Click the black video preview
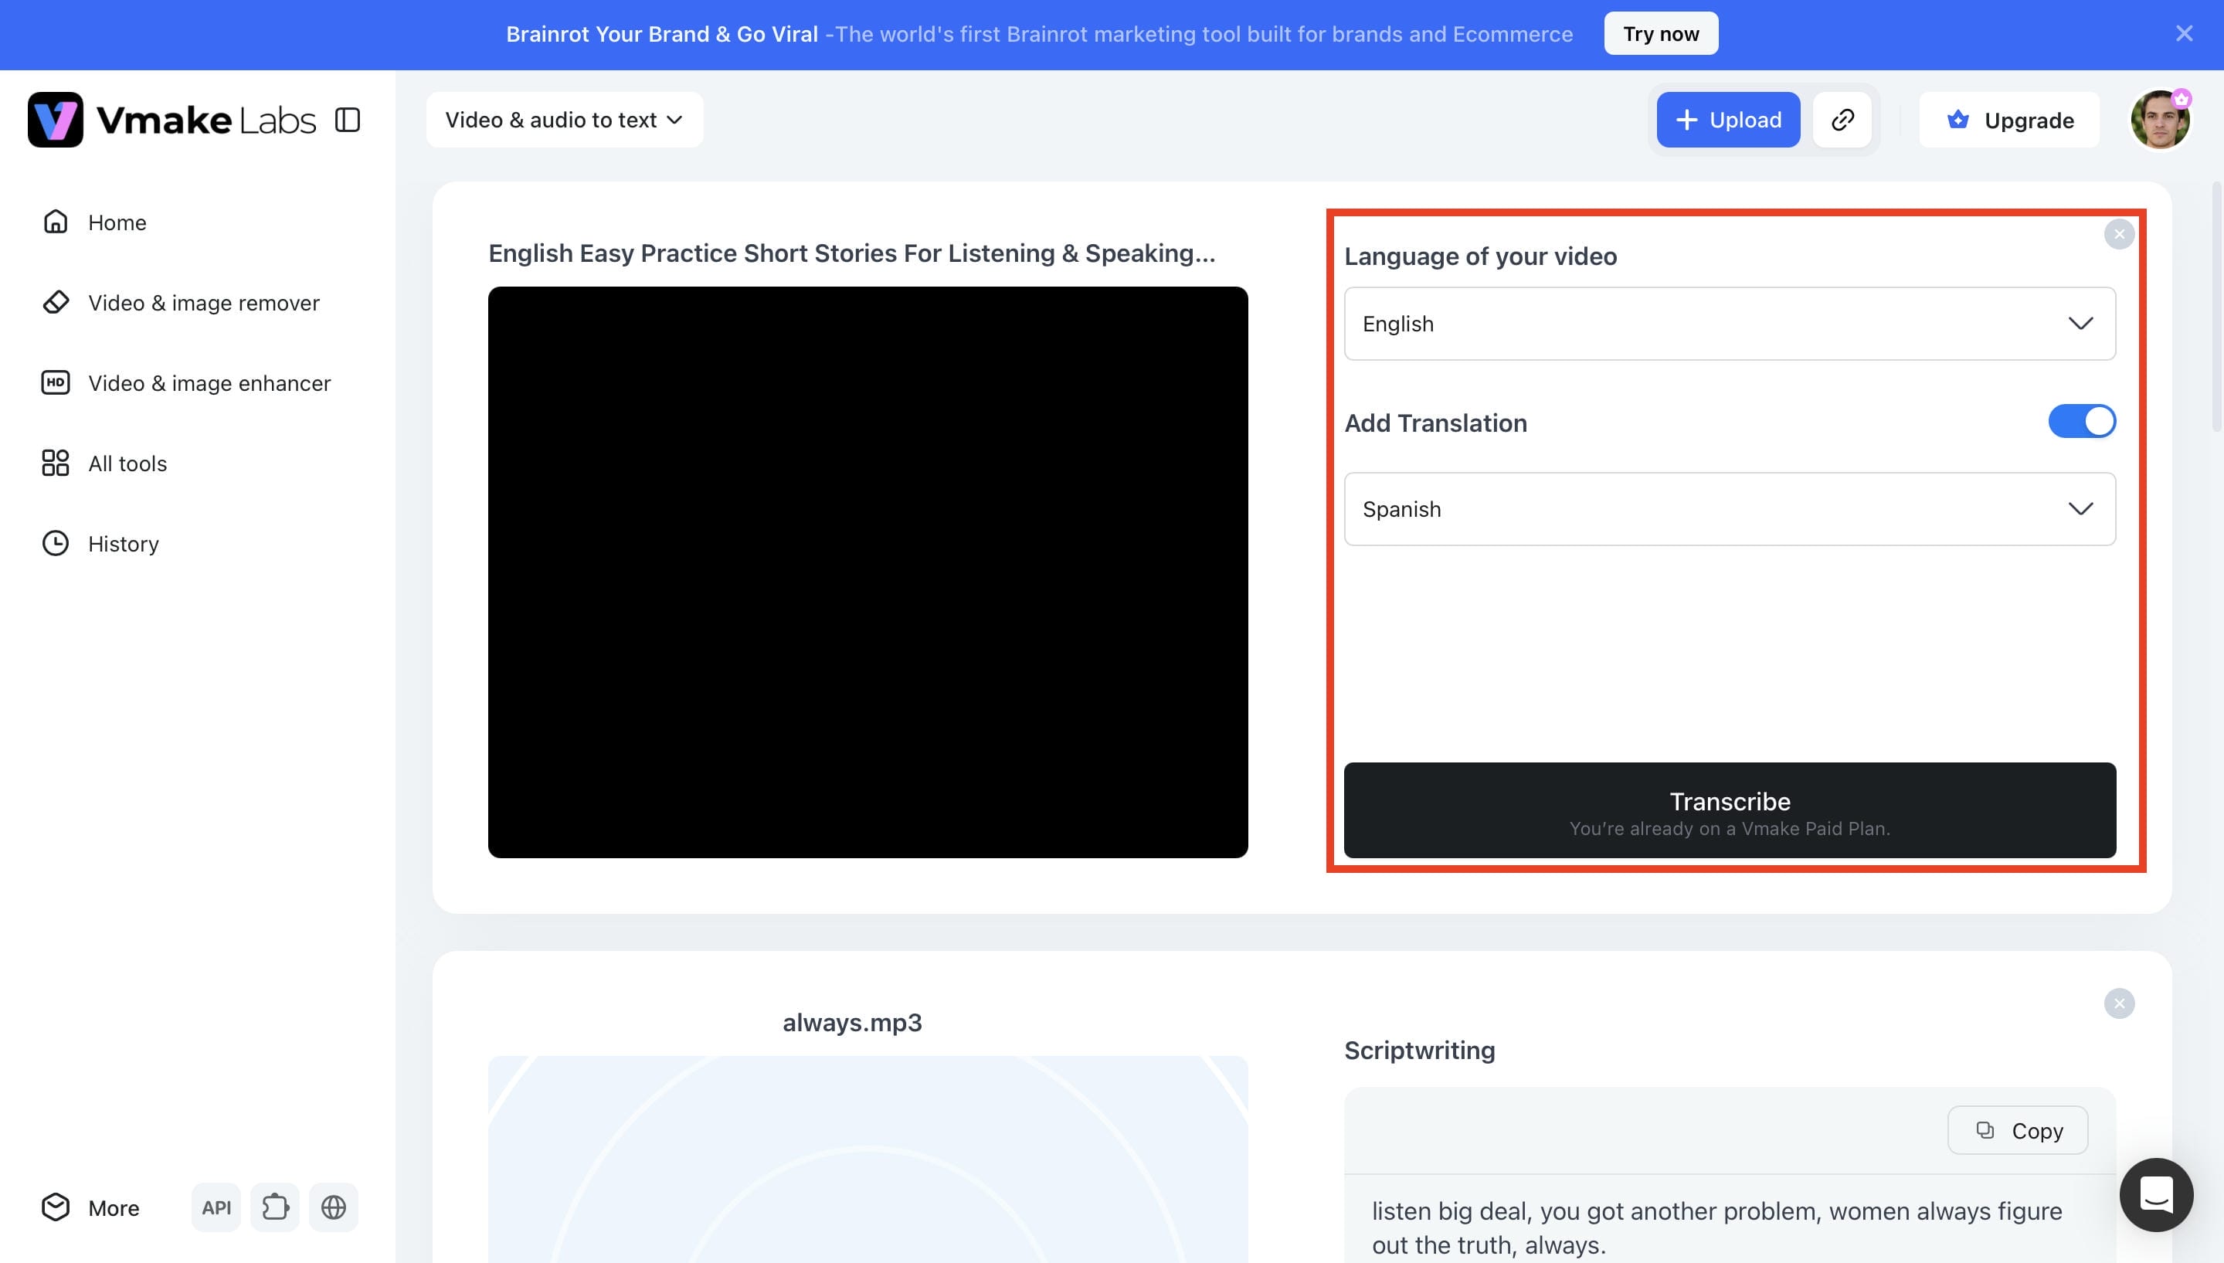Image resolution: width=2224 pixels, height=1263 pixels. tap(868, 572)
